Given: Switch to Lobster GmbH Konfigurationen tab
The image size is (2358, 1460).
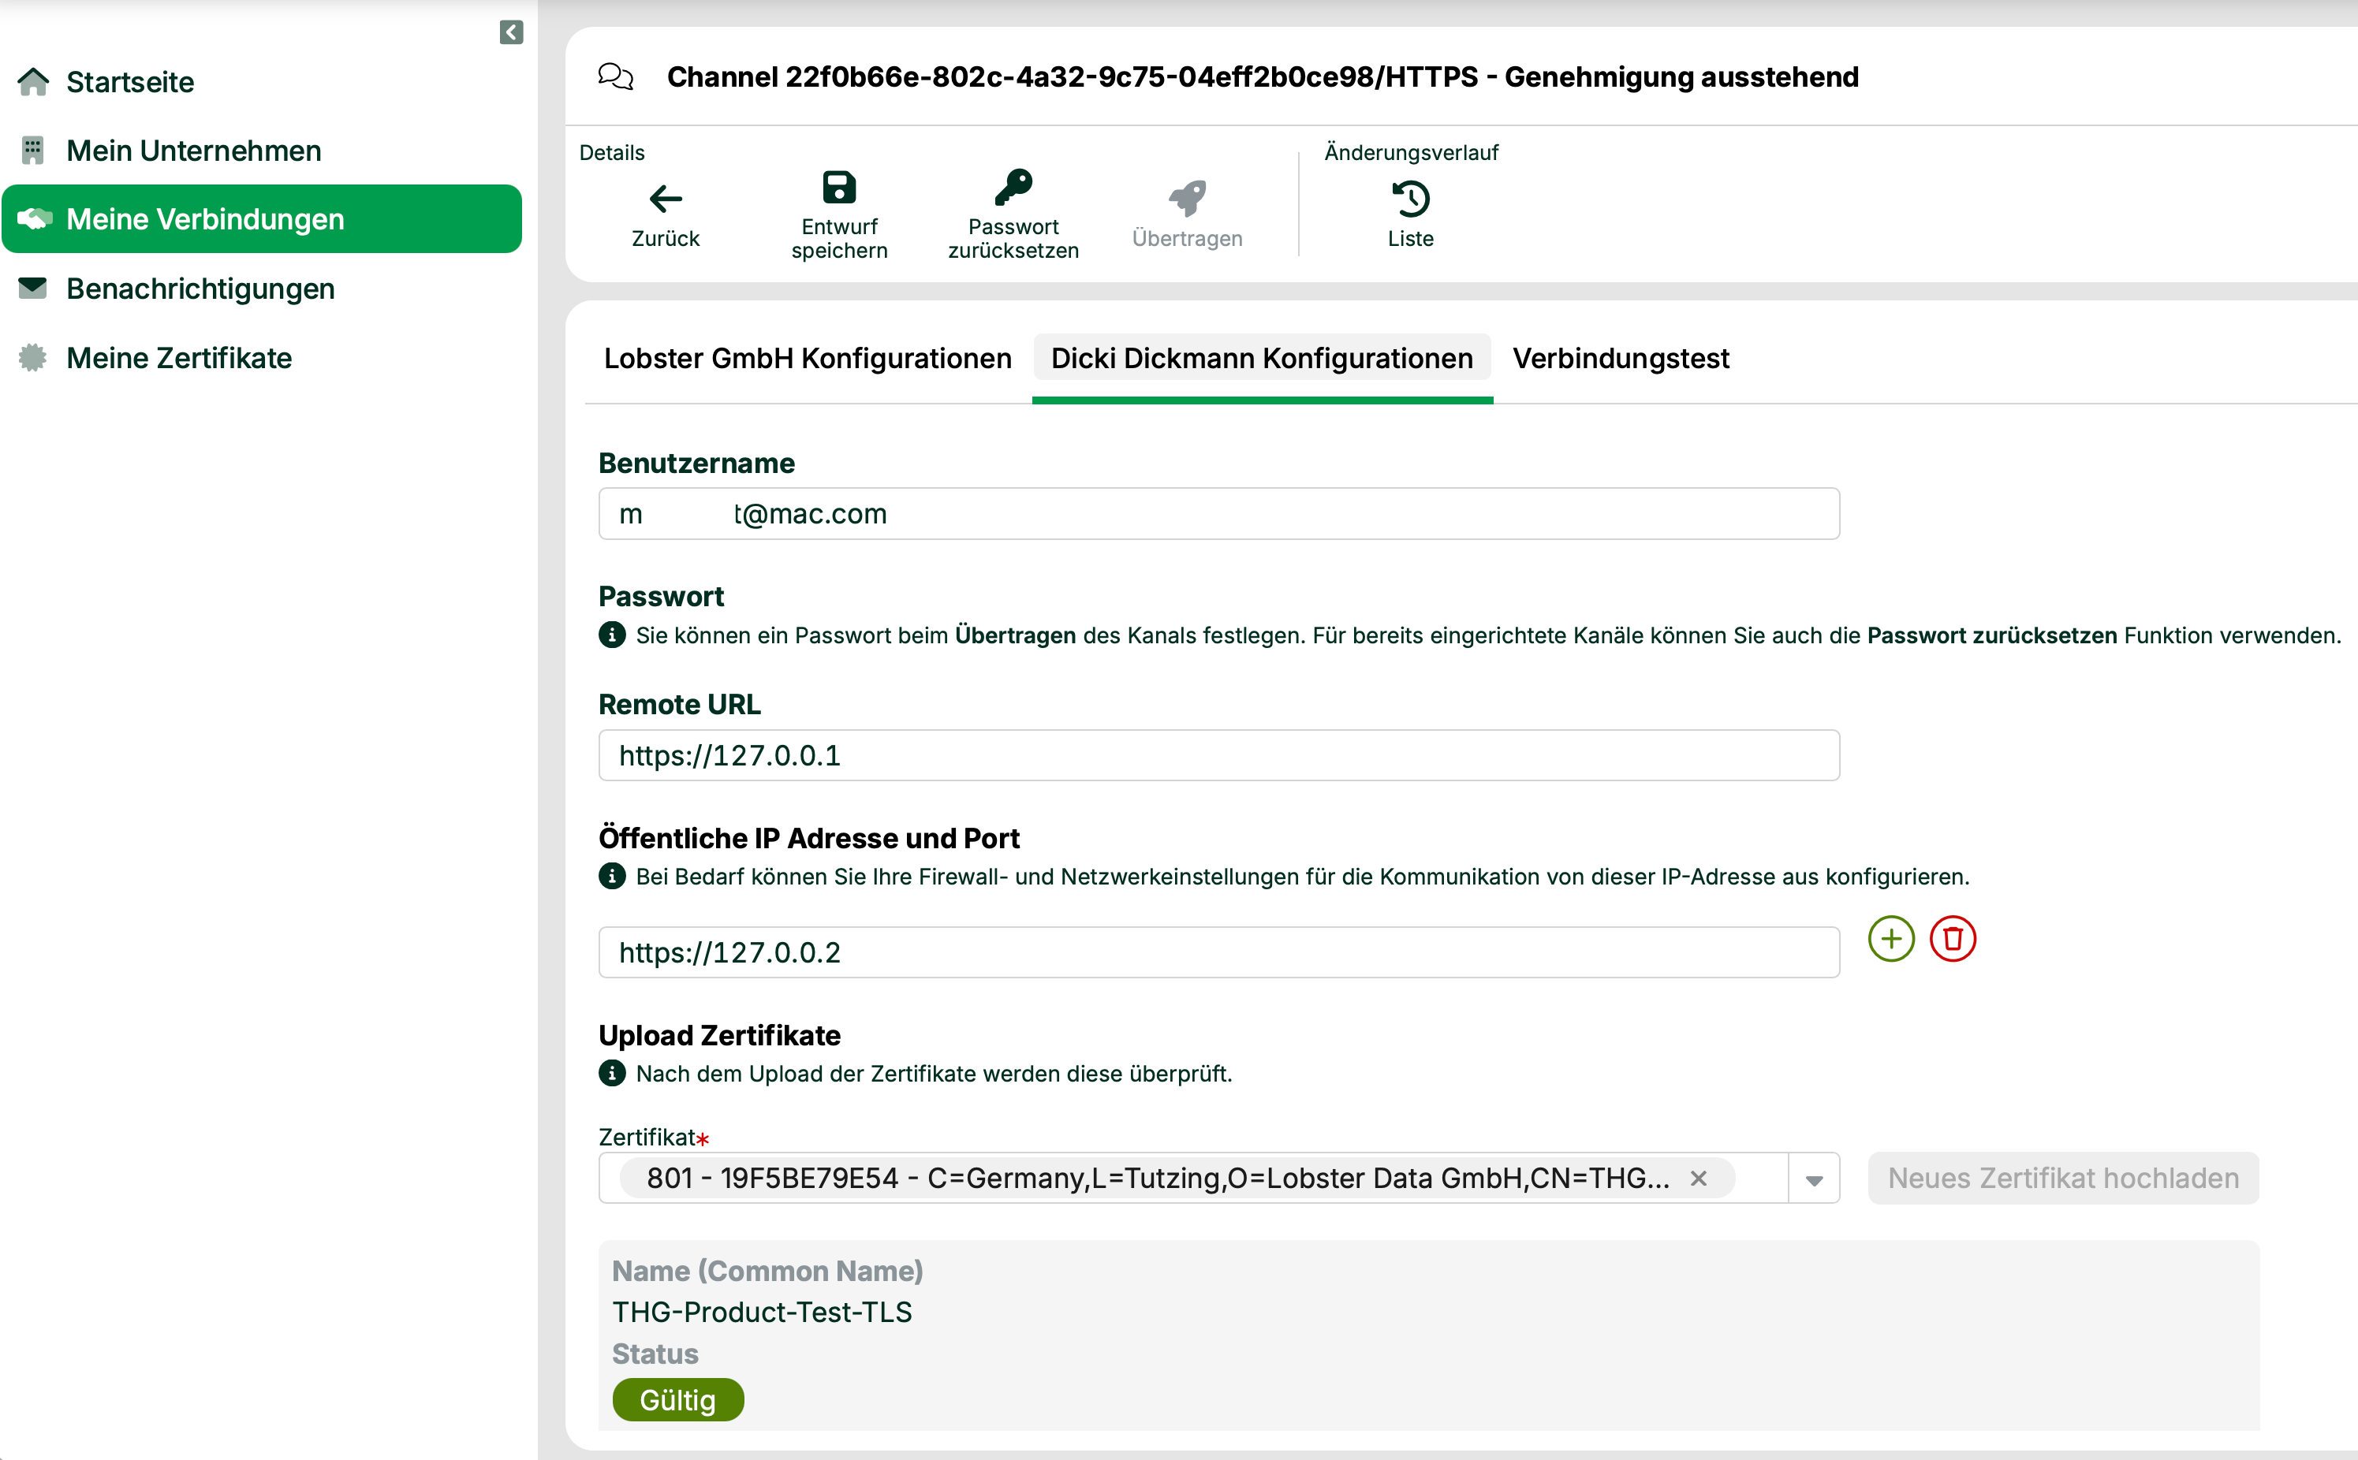Looking at the screenshot, I should 808,358.
